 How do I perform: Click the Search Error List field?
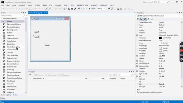pyautogui.click(x=120, y=75)
